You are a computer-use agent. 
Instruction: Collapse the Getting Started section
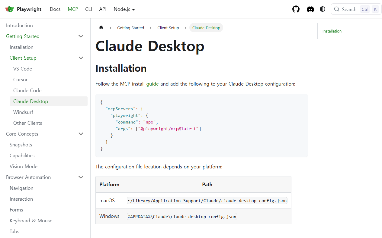81,36
